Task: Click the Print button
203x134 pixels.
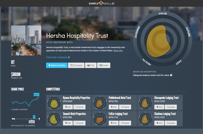Action: (x=91, y=65)
